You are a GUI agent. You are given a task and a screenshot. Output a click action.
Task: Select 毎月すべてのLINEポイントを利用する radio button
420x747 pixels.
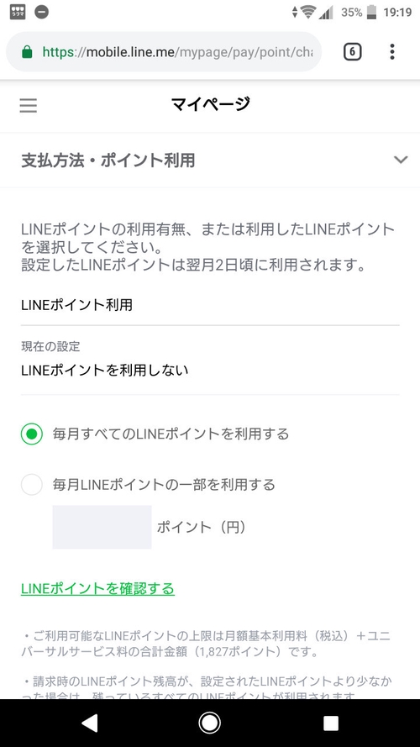click(x=32, y=434)
